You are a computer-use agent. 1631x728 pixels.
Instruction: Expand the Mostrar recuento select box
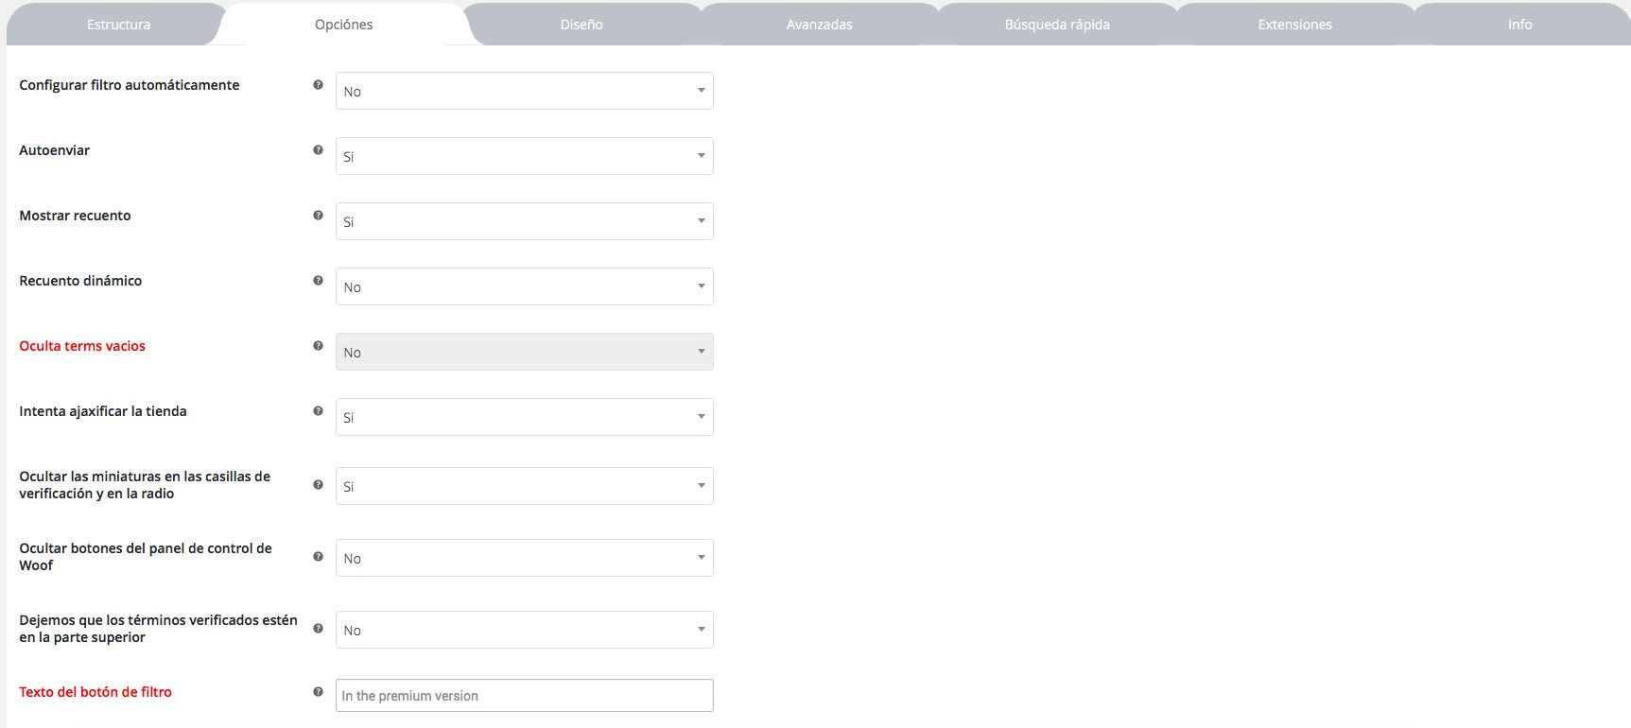(525, 221)
